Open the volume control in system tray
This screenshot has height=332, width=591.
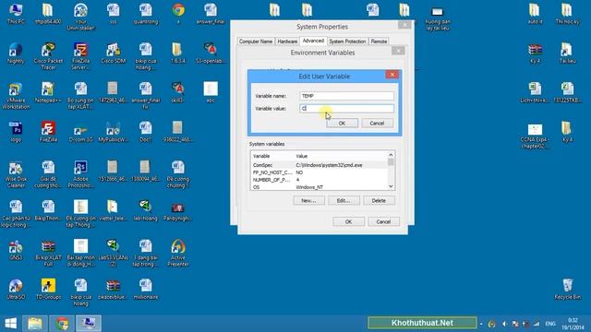[504, 324]
